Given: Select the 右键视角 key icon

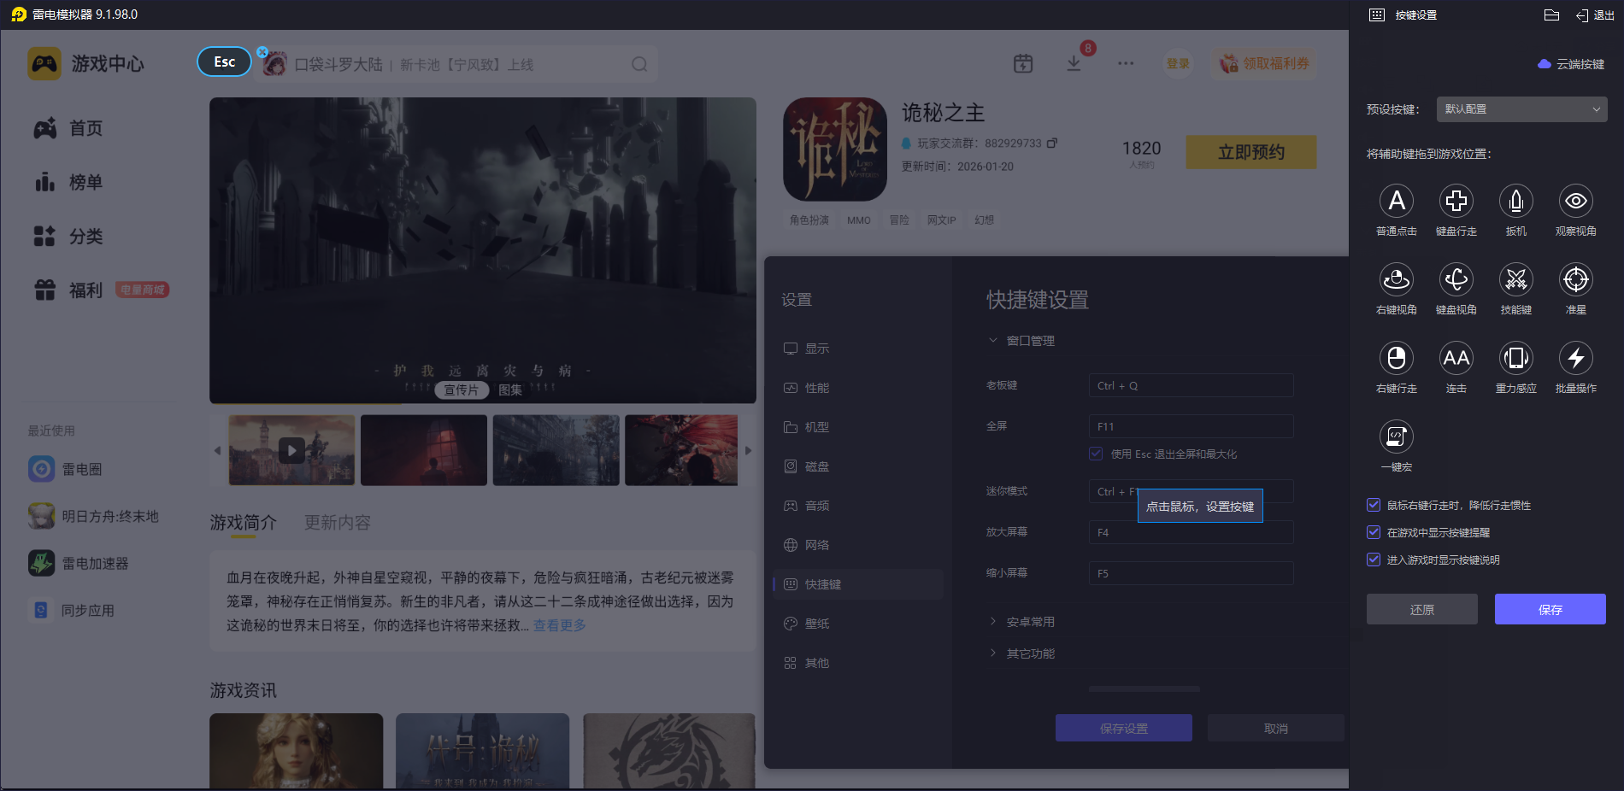Looking at the screenshot, I should point(1397,279).
